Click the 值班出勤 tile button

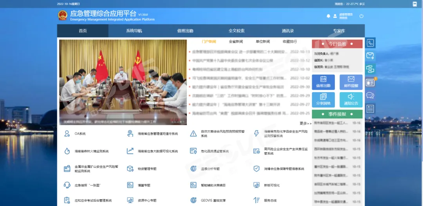(x=323, y=82)
